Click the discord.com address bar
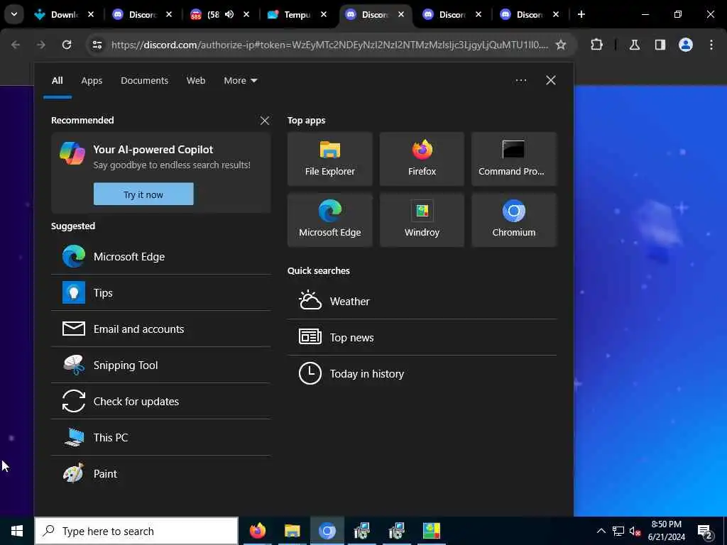Screen dimensions: 727x545 329,45
